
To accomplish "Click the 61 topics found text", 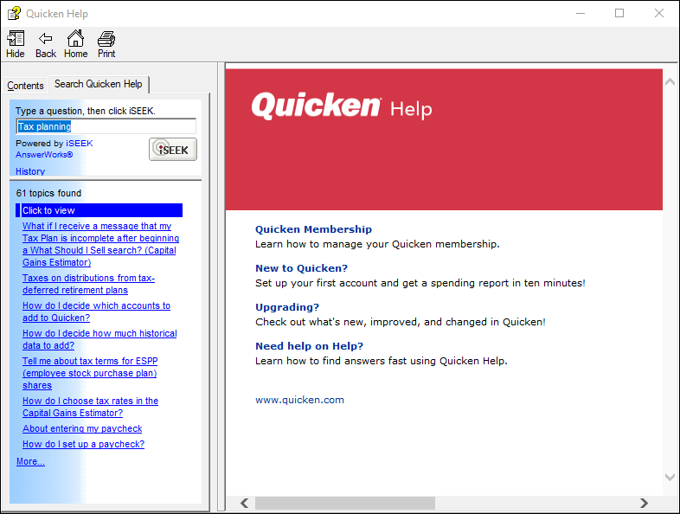I will [x=48, y=194].
